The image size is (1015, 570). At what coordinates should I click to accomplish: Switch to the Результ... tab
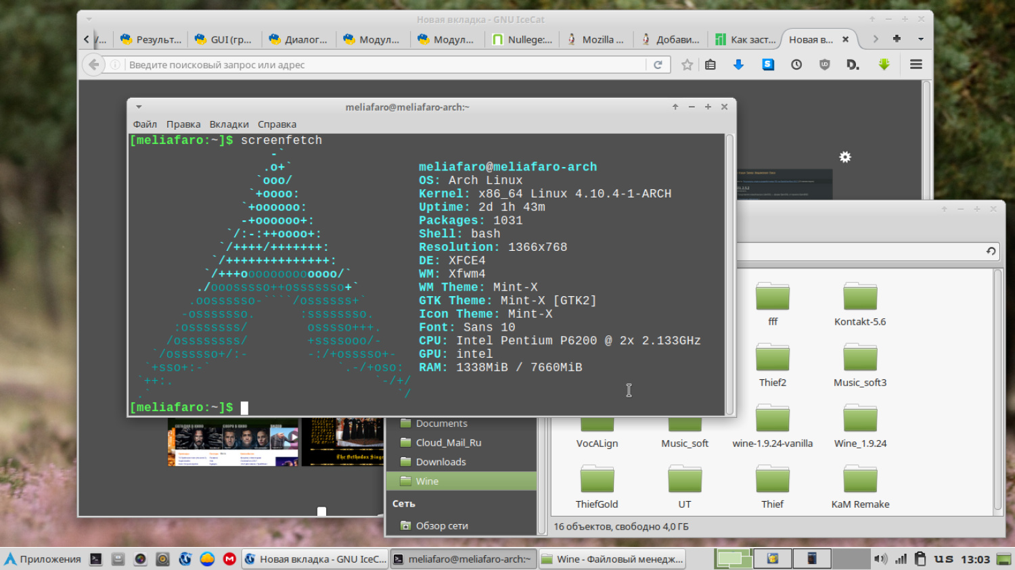(x=151, y=39)
